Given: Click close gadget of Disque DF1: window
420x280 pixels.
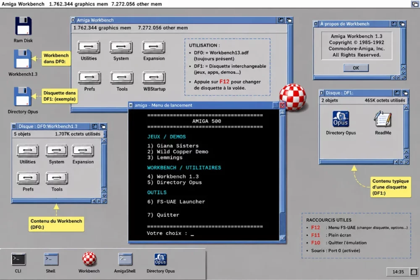Looking at the screenshot, I should tap(322, 93).
